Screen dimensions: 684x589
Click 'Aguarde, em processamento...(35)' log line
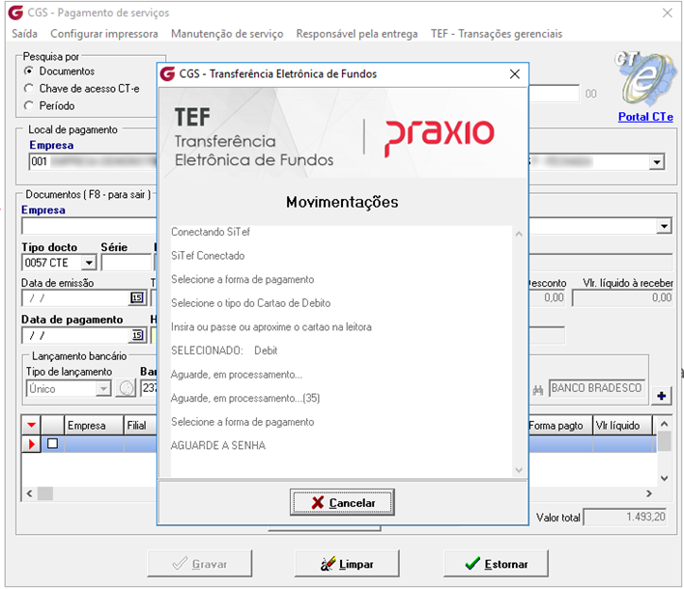(245, 398)
